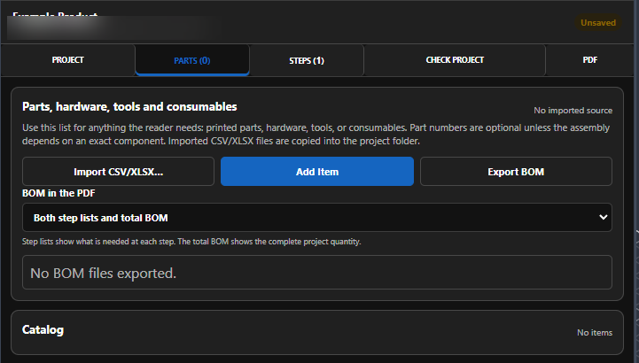Screen dimensions: 639x363
Task: Add a new item to parts
Action: (317, 172)
